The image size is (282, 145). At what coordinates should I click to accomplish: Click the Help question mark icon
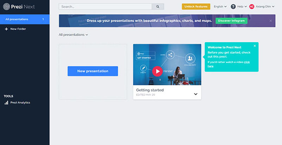(233, 7)
